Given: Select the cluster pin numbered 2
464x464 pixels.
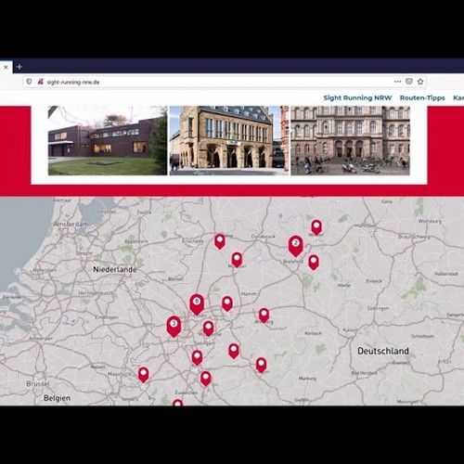Looking at the screenshot, I should pyautogui.click(x=296, y=246).
